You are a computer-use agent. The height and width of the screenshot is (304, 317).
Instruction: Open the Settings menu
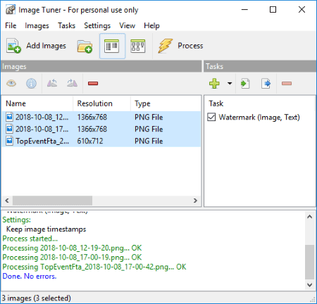point(97,25)
